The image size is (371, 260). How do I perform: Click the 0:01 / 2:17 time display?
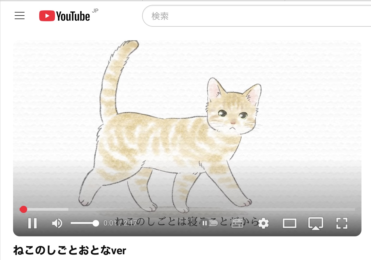(x=120, y=223)
